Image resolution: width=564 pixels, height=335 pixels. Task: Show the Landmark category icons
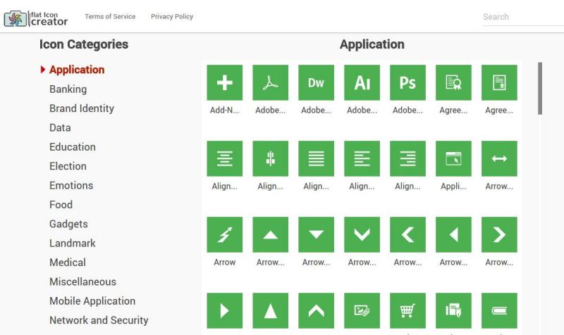tap(73, 243)
